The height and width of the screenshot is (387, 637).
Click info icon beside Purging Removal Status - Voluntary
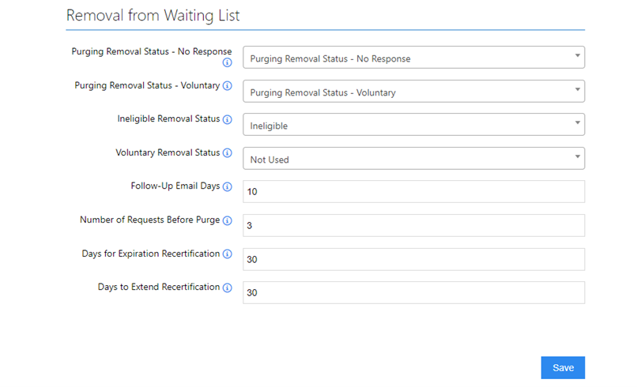pyautogui.click(x=227, y=85)
